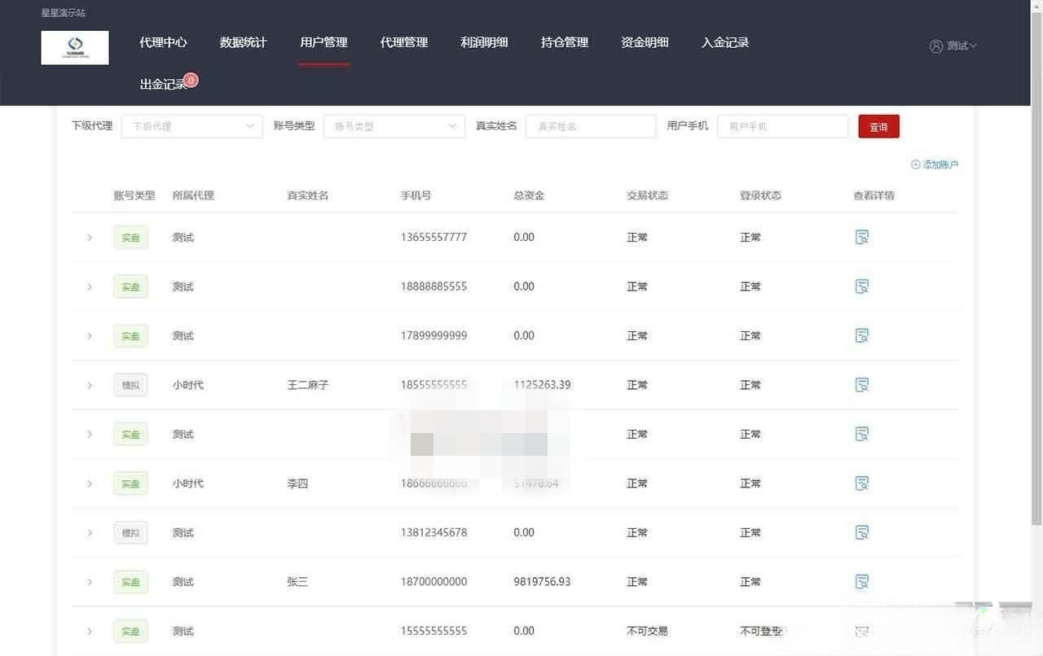Click the 用户手机 input field
The image size is (1043, 656).
pos(782,126)
